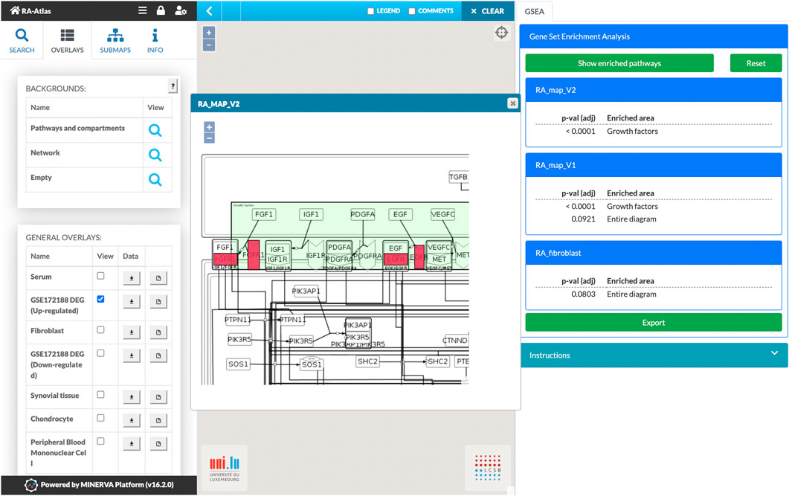Screen dimensions: 792x496
Task: Enable the Fibroblast overlay checkbox
Action: tap(100, 330)
